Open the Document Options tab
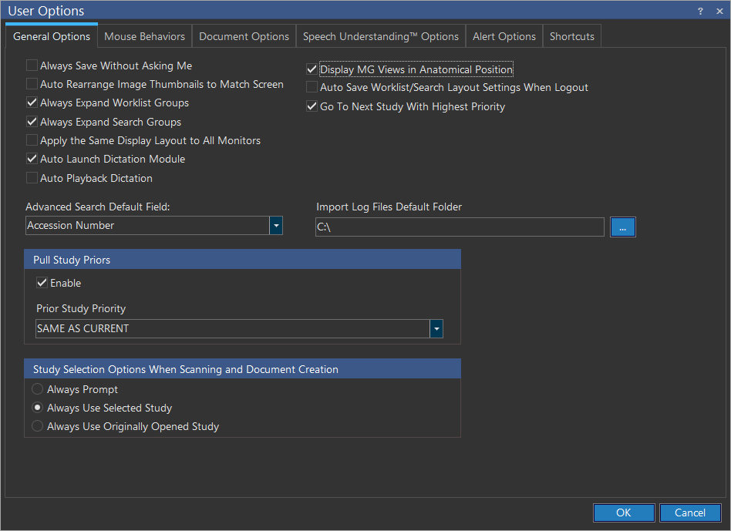Viewport: 731px width, 531px height. pos(244,36)
